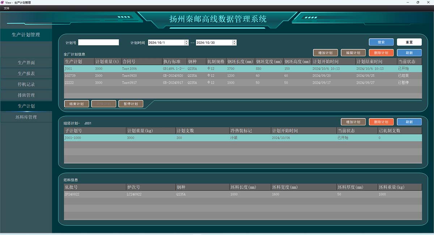Open the start date 2024/10/1 spinner
The width and height of the screenshot is (434, 235).
[x=187, y=43]
